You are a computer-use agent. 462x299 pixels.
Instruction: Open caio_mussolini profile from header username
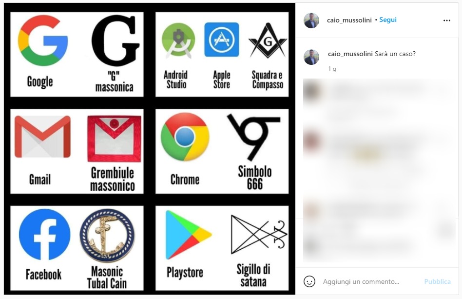349,20
